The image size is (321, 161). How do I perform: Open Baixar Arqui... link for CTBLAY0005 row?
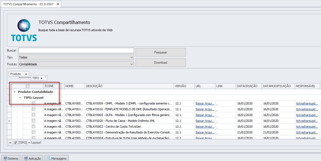(205, 115)
